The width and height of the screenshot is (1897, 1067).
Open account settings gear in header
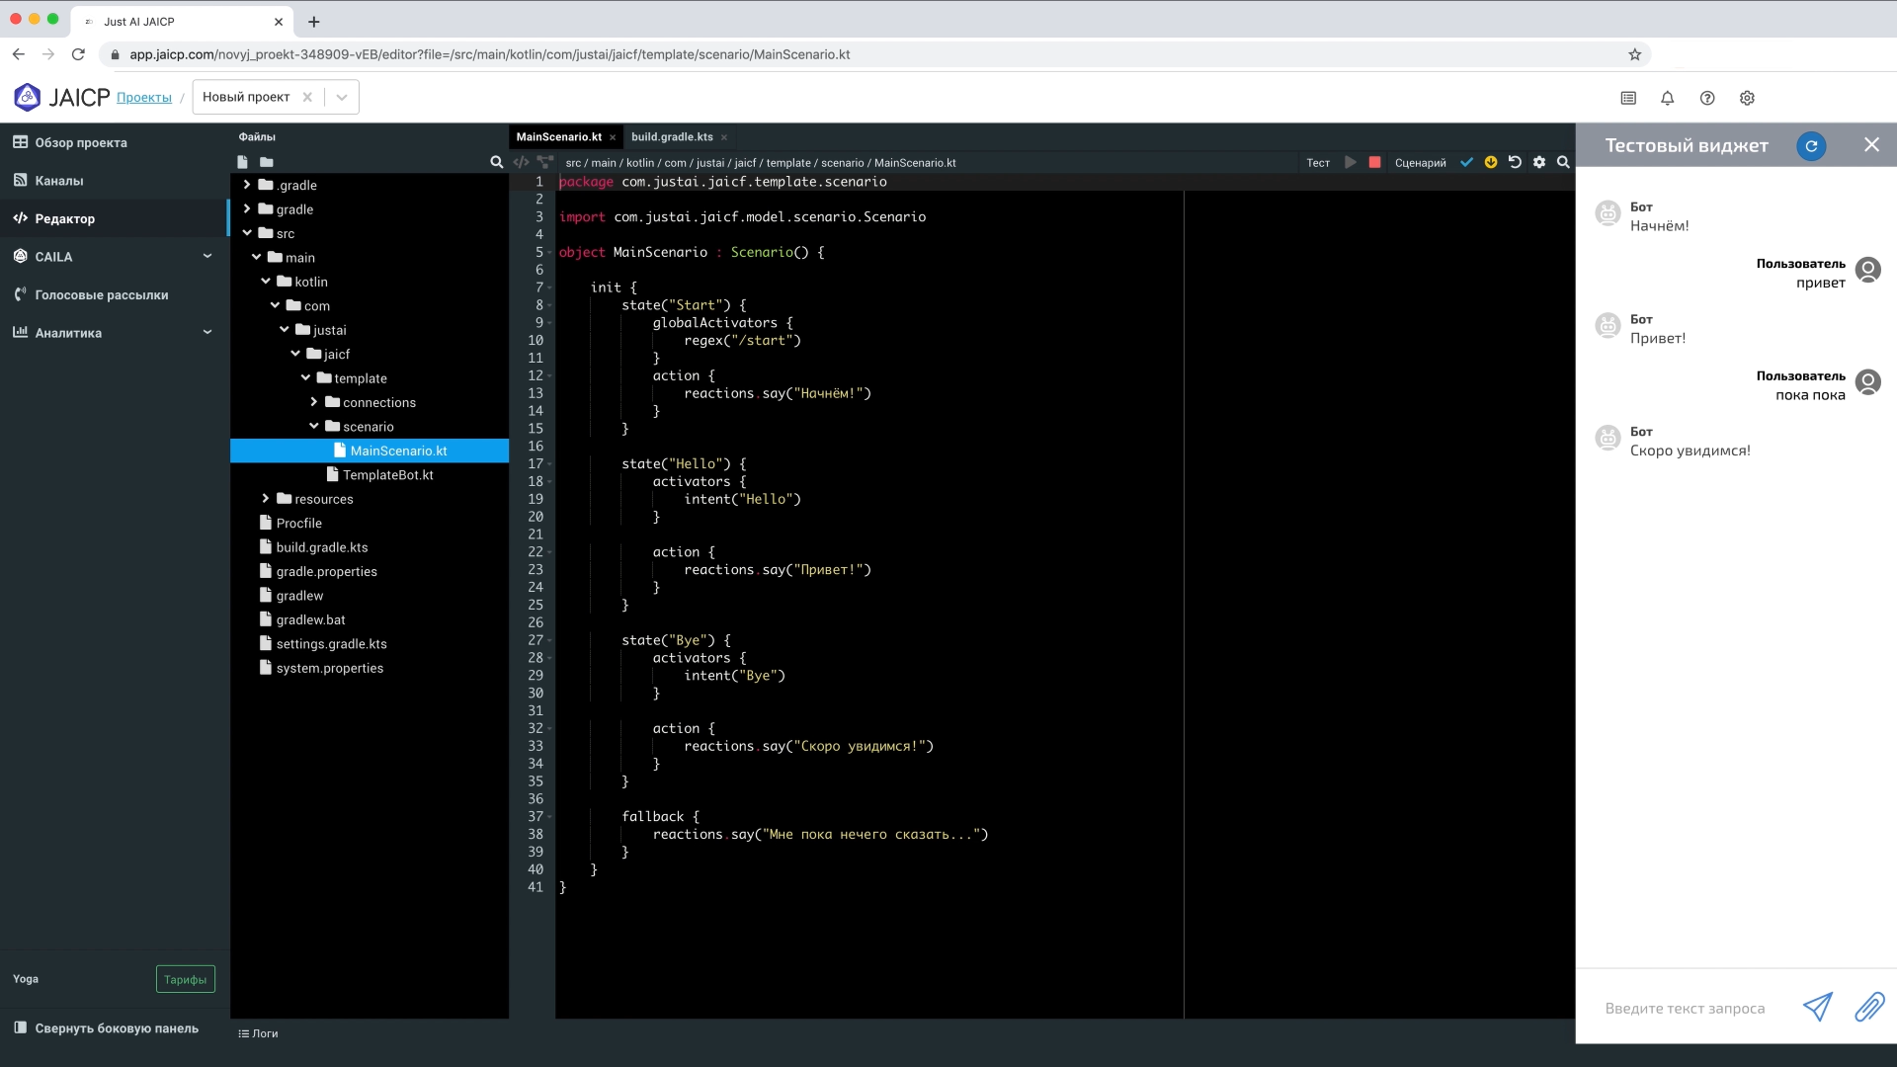(x=1747, y=98)
